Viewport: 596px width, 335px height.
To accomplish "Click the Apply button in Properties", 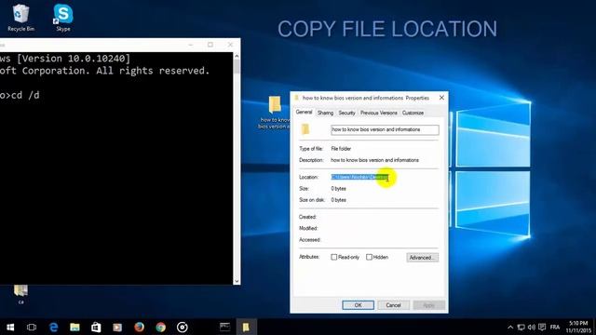I will (428, 305).
